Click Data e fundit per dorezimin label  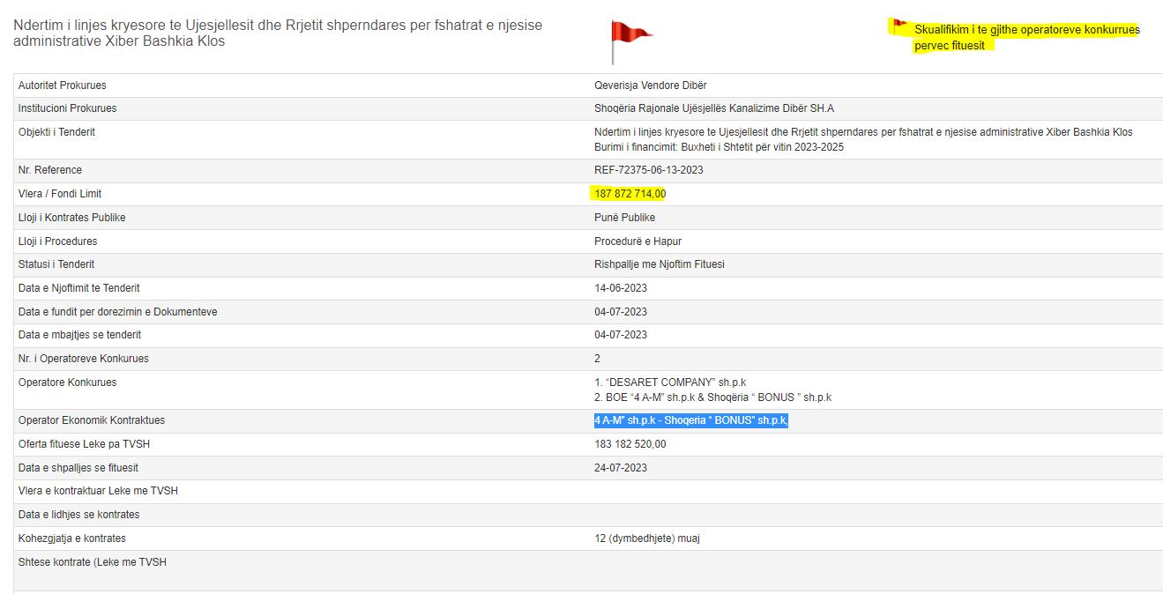(x=118, y=312)
